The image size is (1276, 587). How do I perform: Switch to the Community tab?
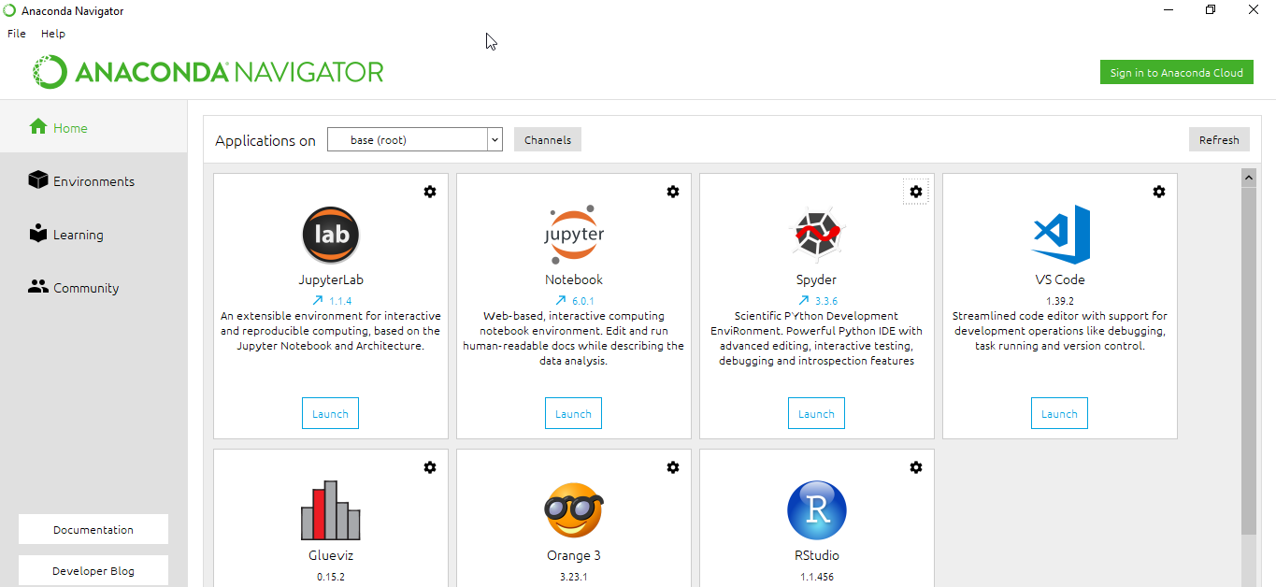[93, 287]
